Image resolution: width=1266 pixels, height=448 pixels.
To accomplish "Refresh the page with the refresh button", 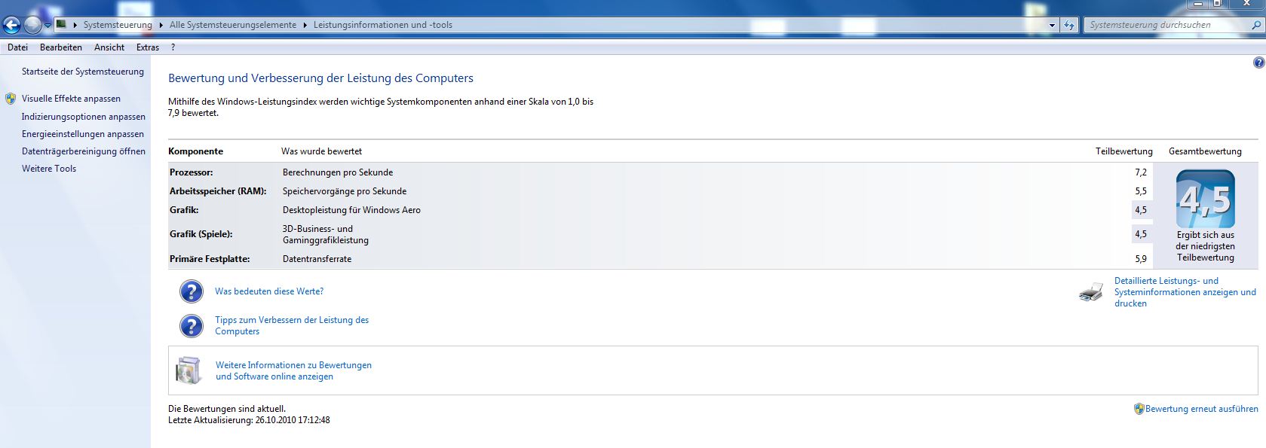I will click(x=1069, y=25).
